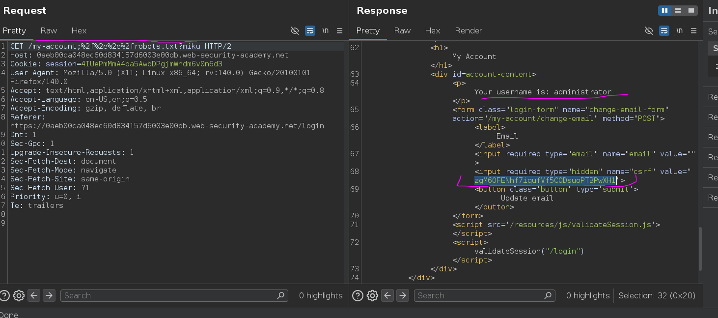Viewport: 718px width, 318px height.
Task: Select top-bottom stacked layout view
Action: 678,10
